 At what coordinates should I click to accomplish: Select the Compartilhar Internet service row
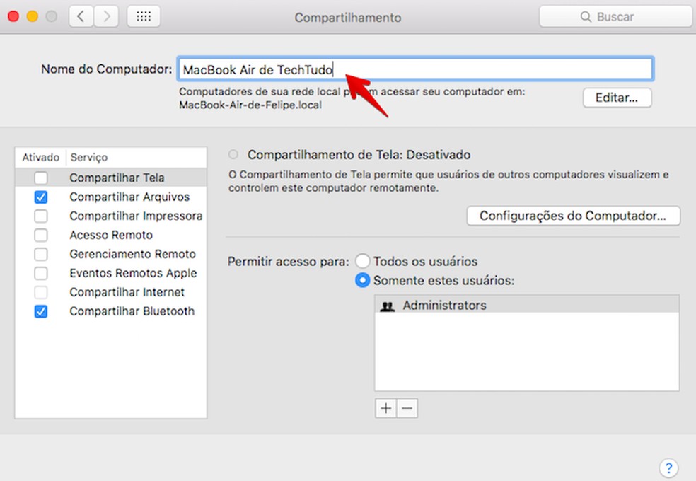point(111,292)
